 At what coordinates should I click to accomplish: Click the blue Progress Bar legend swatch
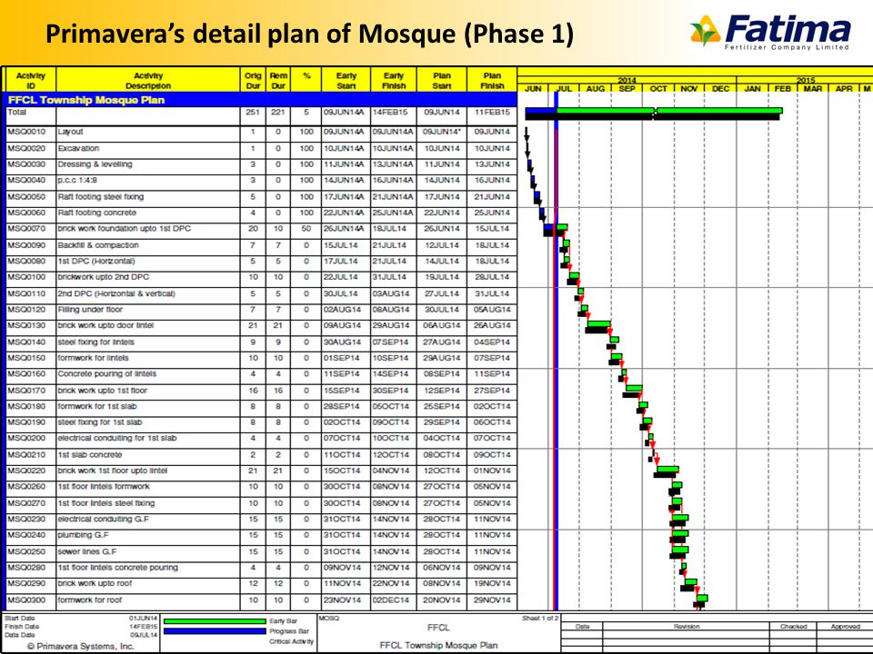215,631
